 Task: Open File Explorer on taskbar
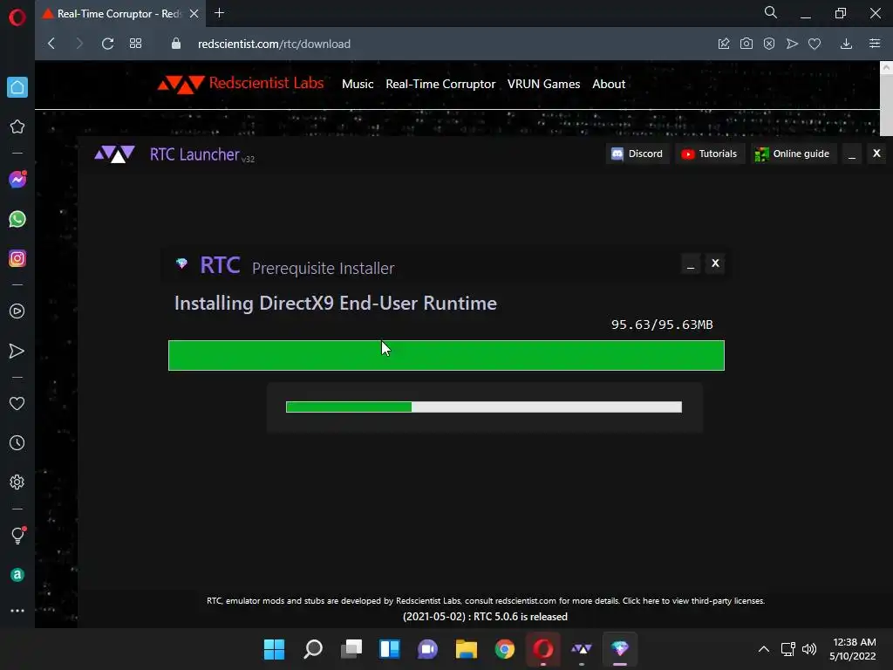pyautogui.click(x=467, y=649)
